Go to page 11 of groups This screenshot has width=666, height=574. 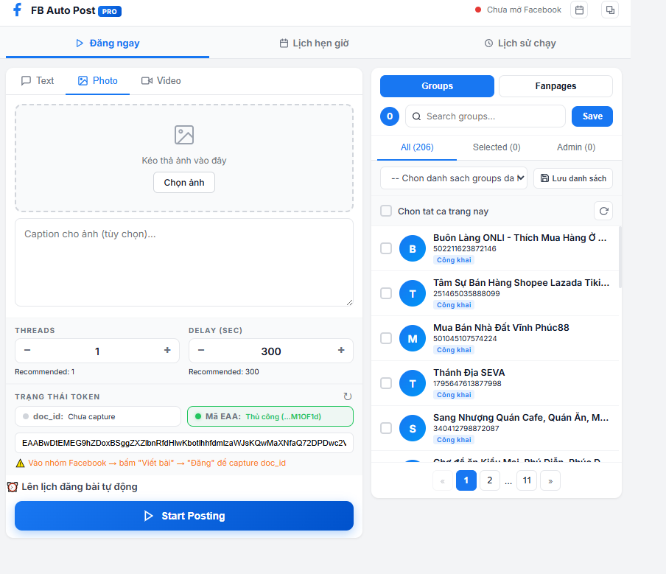point(527,480)
